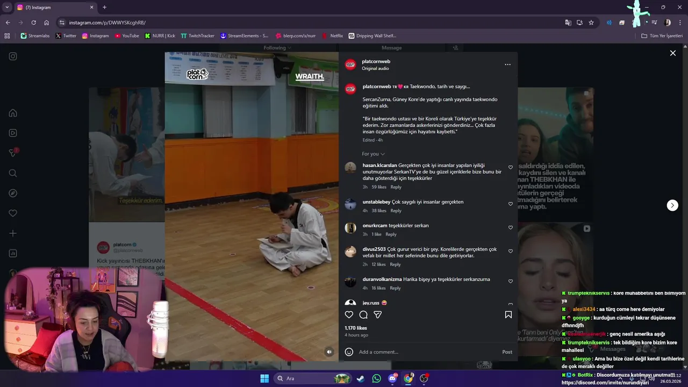Like the post with the heart icon below comments
This screenshot has height=387, width=688.
[349, 314]
